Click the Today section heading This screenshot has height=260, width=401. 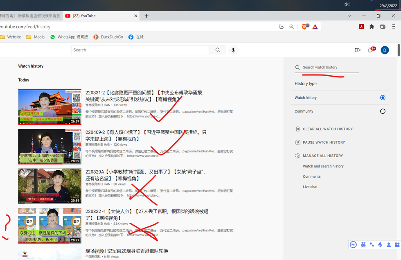click(x=24, y=80)
